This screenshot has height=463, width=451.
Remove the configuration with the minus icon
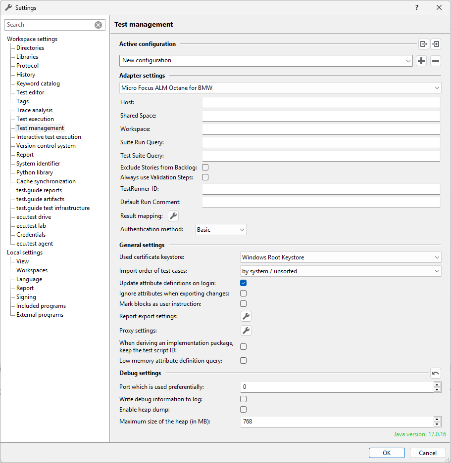coord(436,61)
